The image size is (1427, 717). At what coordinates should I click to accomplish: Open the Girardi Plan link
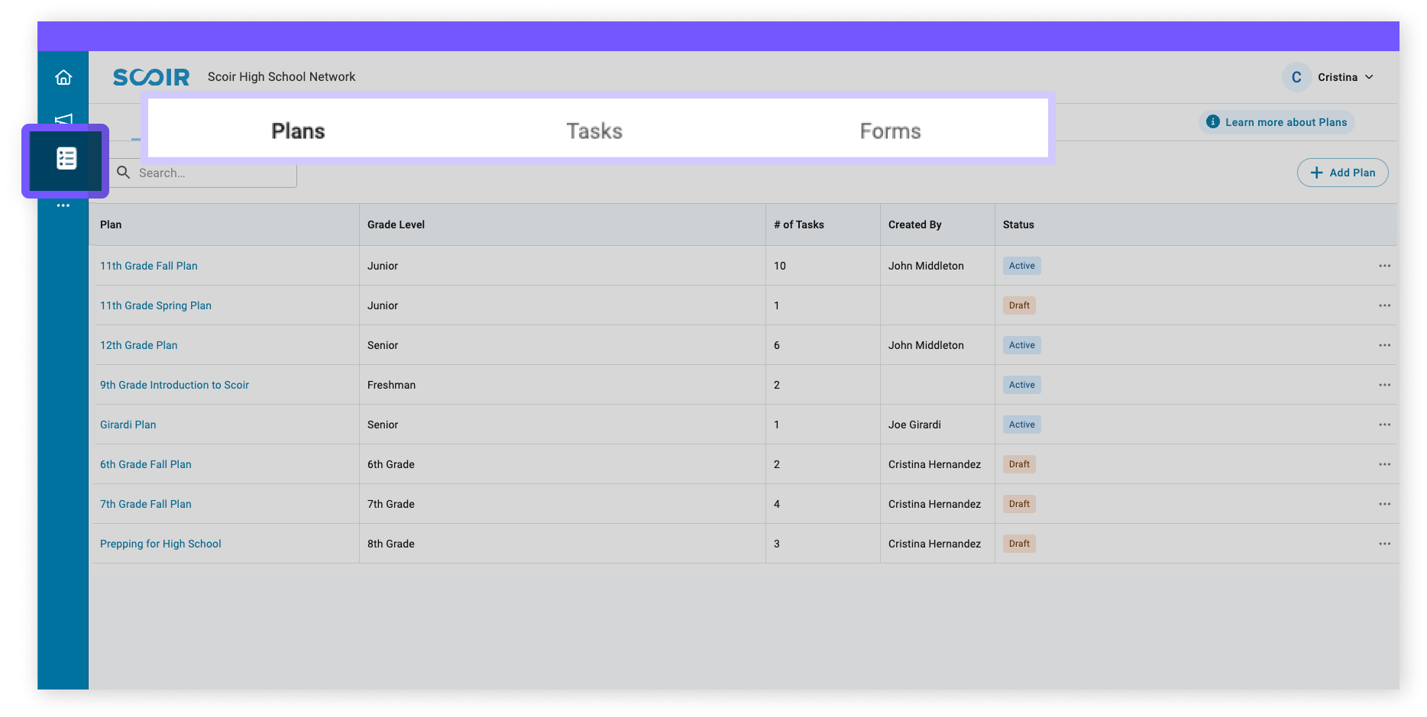click(128, 425)
